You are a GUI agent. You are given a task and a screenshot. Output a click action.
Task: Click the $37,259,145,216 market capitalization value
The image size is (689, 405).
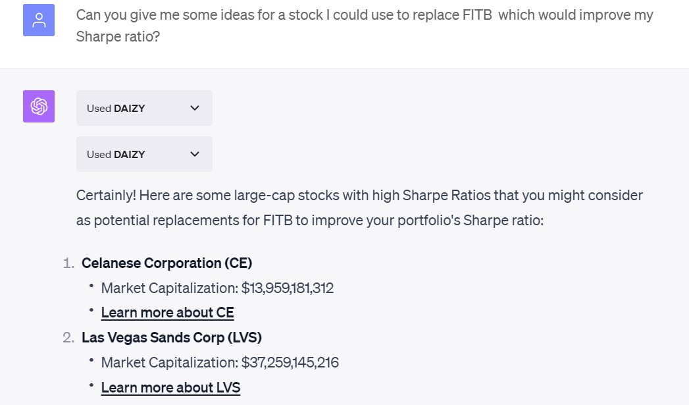(x=290, y=362)
